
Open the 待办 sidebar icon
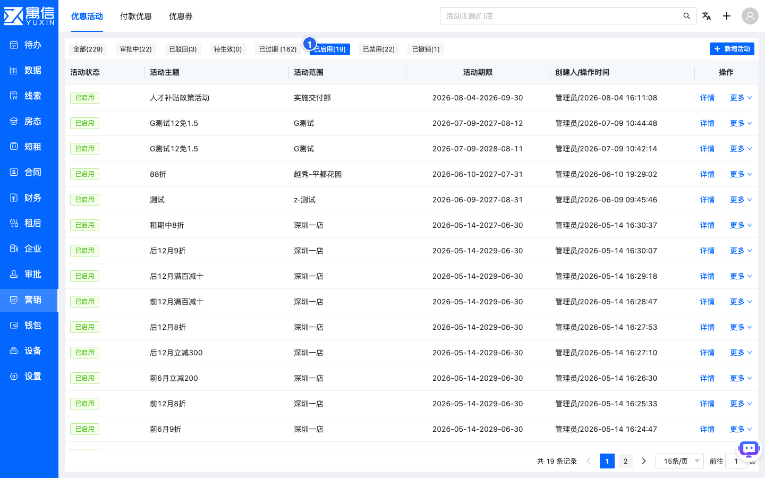click(x=14, y=45)
